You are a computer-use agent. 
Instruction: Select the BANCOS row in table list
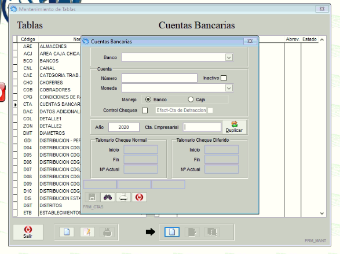click(49, 61)
